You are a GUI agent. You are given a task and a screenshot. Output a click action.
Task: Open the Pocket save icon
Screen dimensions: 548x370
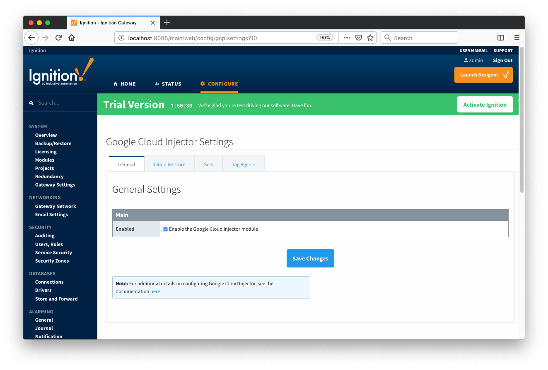coord(359,38)
